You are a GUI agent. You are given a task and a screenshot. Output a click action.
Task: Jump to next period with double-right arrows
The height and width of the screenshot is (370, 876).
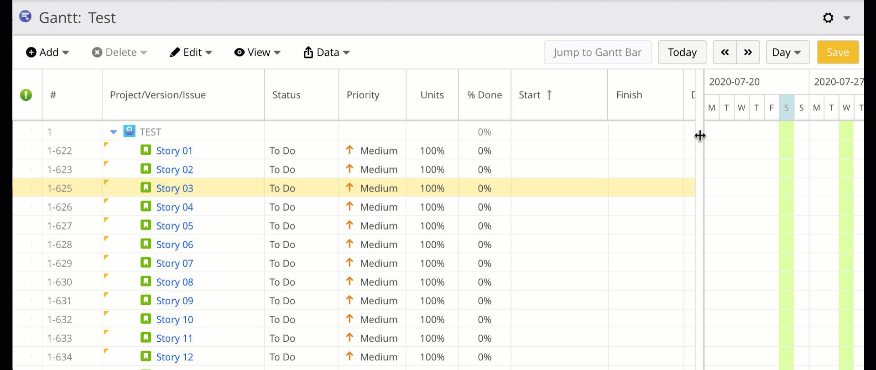click(x=748, y=52)
